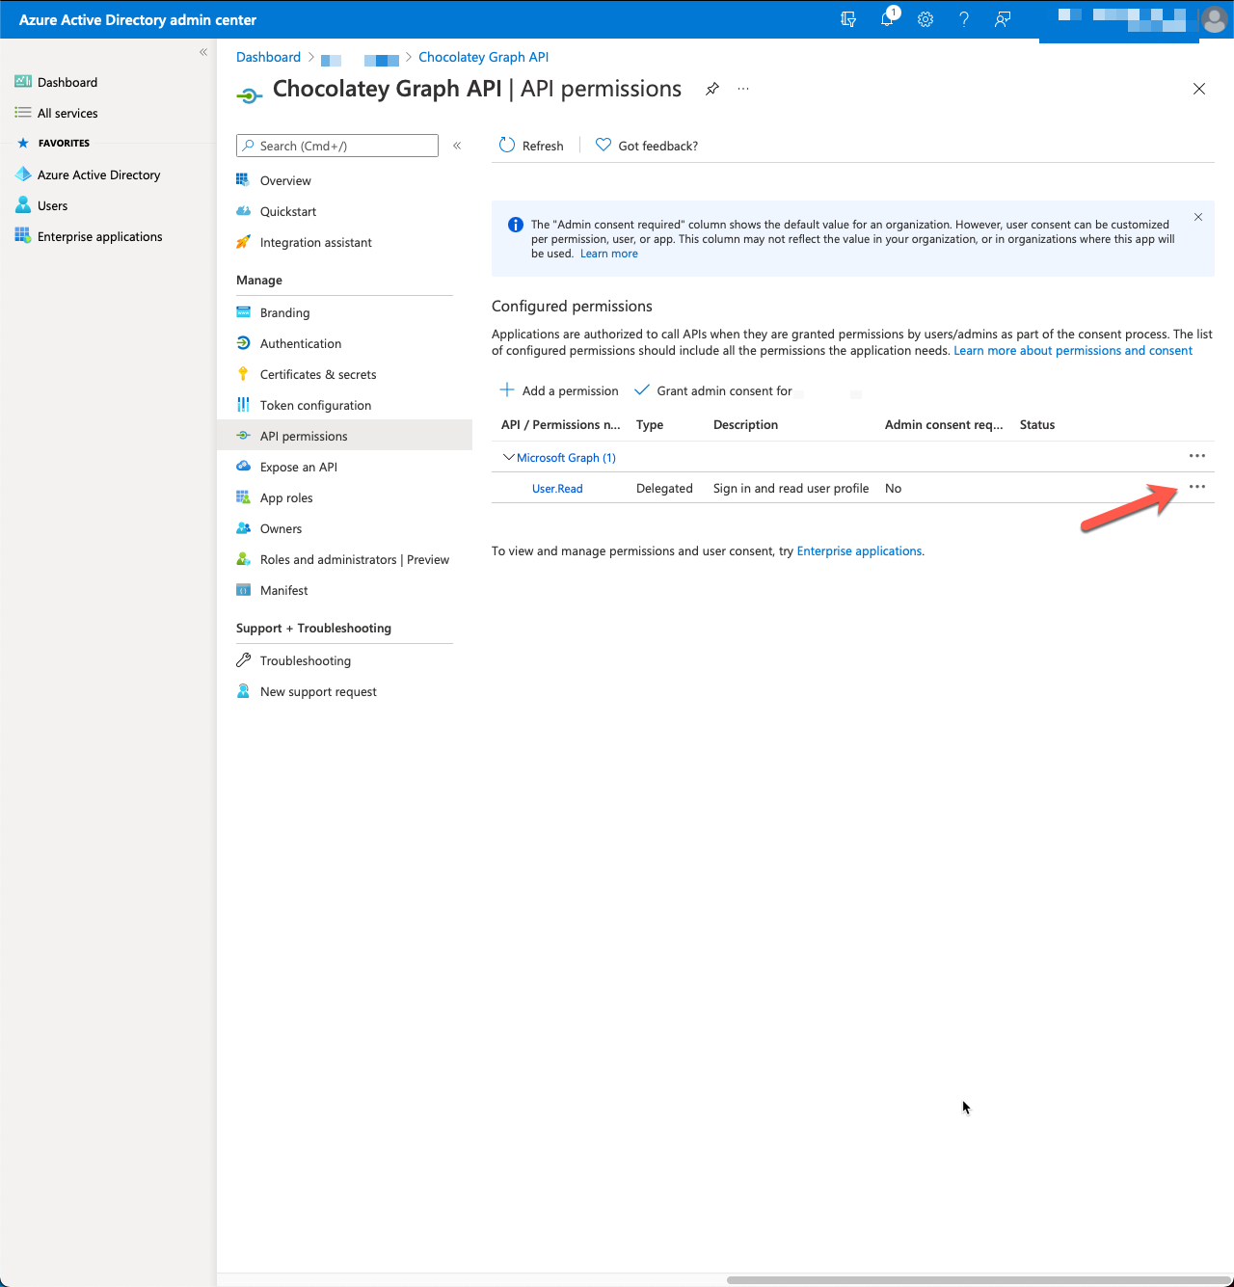
Task: Open the Enterprise applications link below the table
Action: tap(859, 551)
